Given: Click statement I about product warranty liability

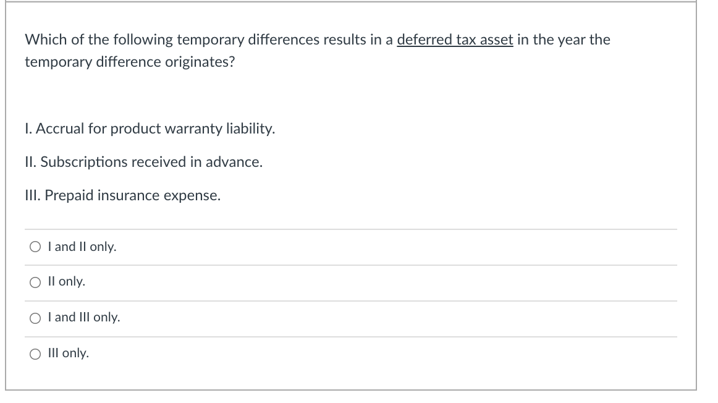Looking at the screenshot, I should [x=150, y=129].
